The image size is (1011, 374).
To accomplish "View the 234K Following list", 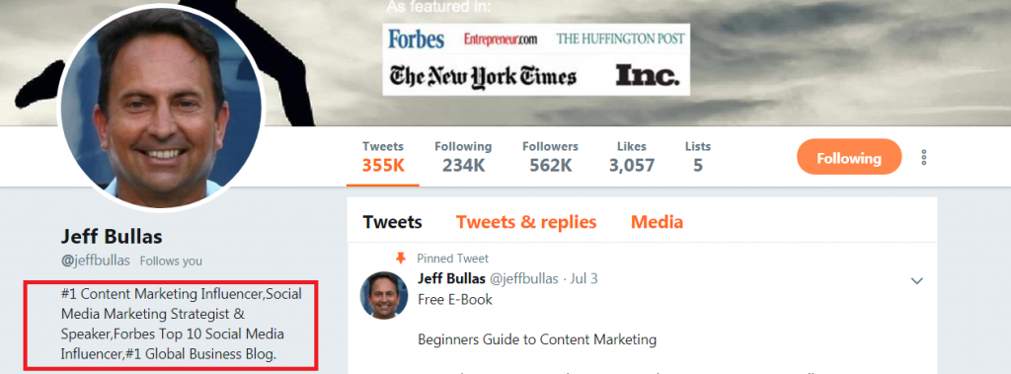I will (463, 157).
